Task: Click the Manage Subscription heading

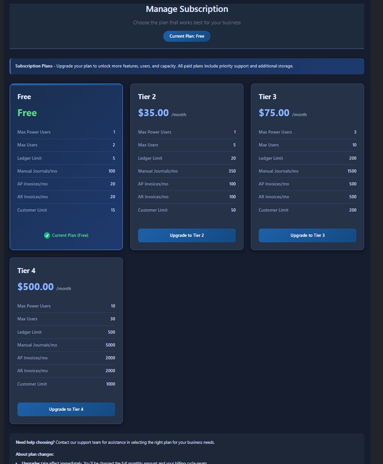Action: tap(187, 9)
